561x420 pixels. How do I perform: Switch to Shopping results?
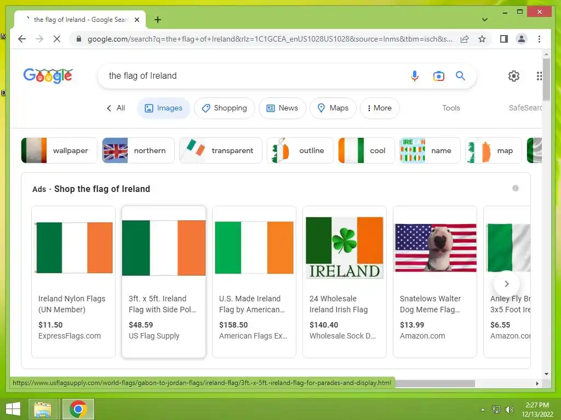tap(224, 108)
